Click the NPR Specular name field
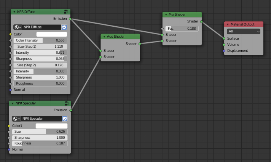This screenshot has height=162, width=271. pyautogui.click(x=41, y=119)
